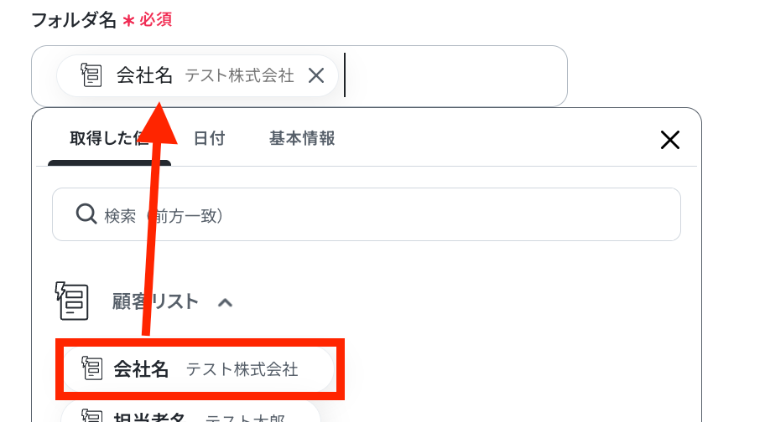Viewport: 765px width, 422px height.
Task: Click the 顧客リスト section heading
Action: click(x=155, y=301)
